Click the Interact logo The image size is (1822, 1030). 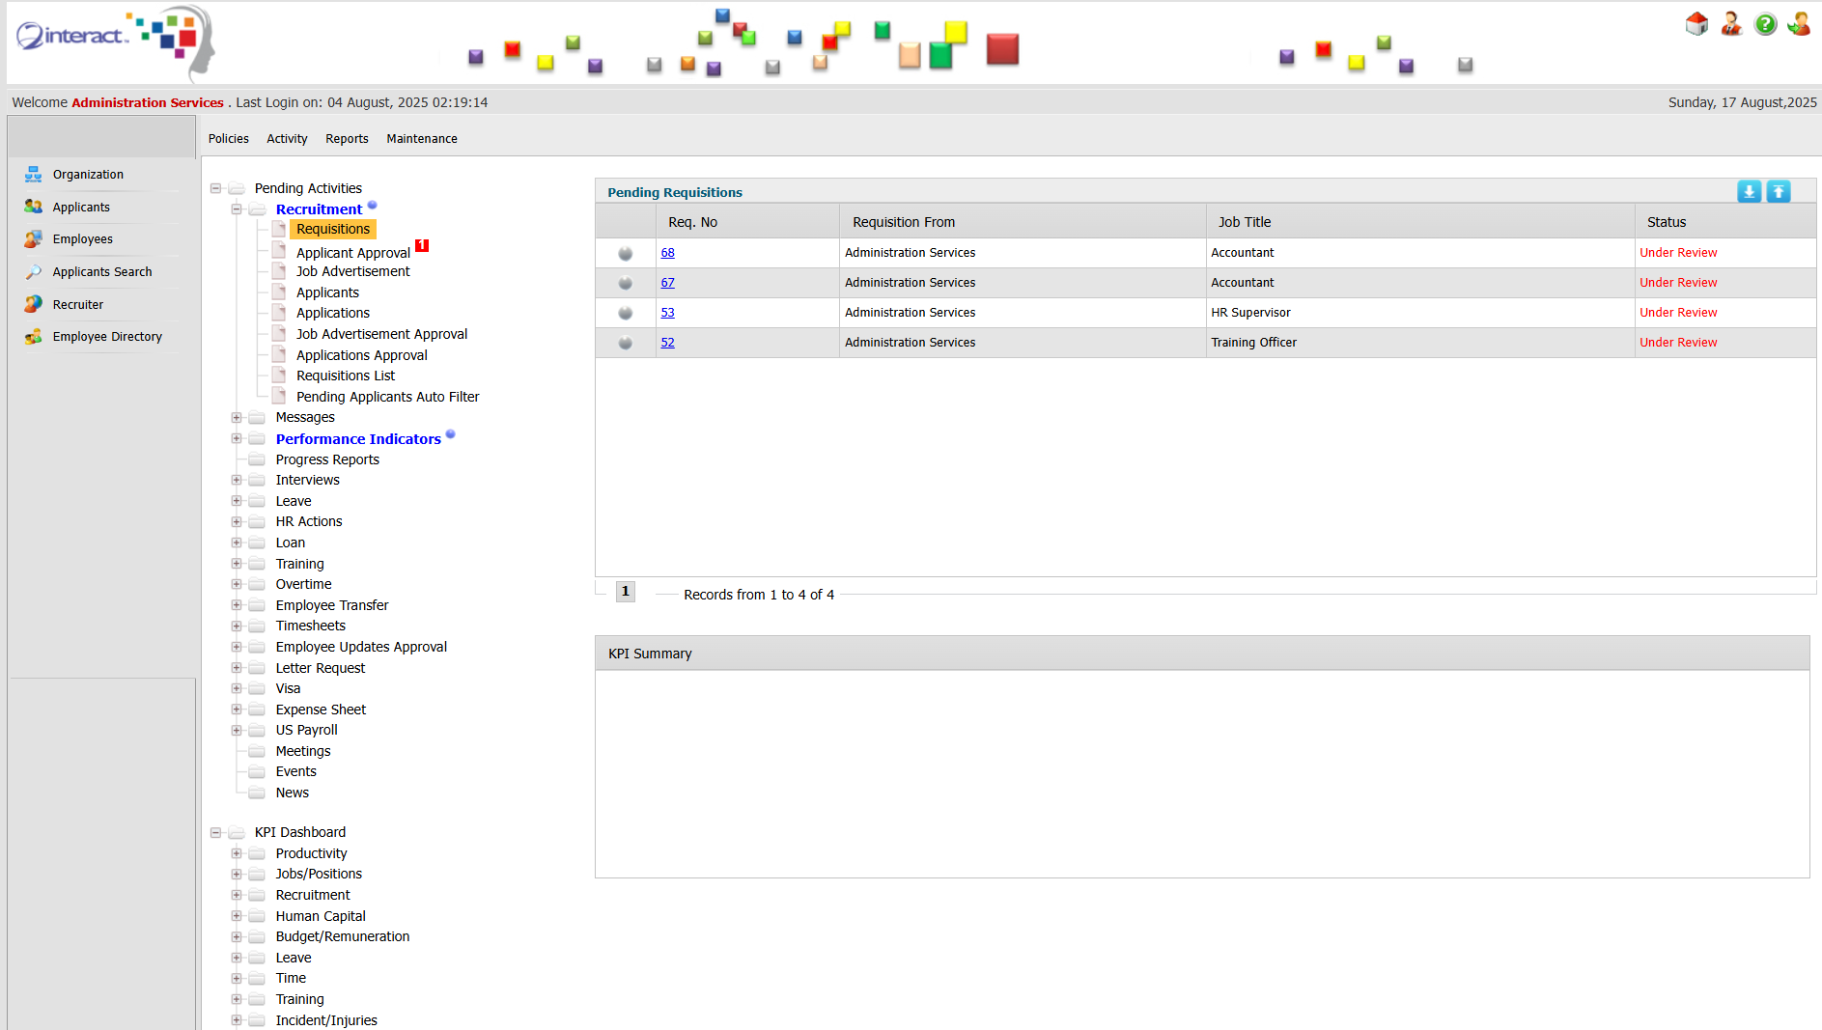[115, 42]
